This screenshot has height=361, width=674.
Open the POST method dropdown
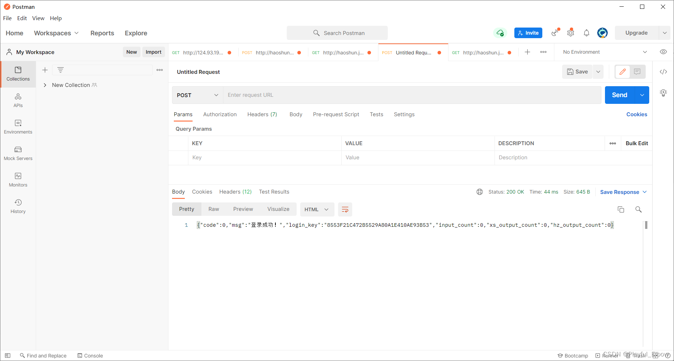click(x=198, y=95)
